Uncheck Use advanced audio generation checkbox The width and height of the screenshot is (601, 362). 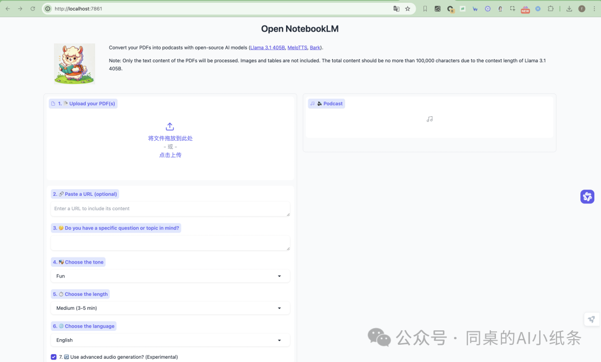(53, 357)
